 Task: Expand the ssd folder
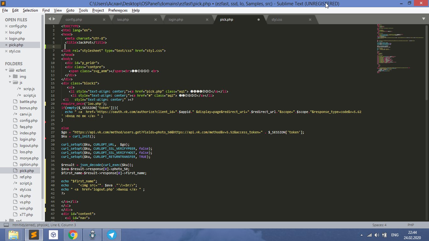pos(6,221)
